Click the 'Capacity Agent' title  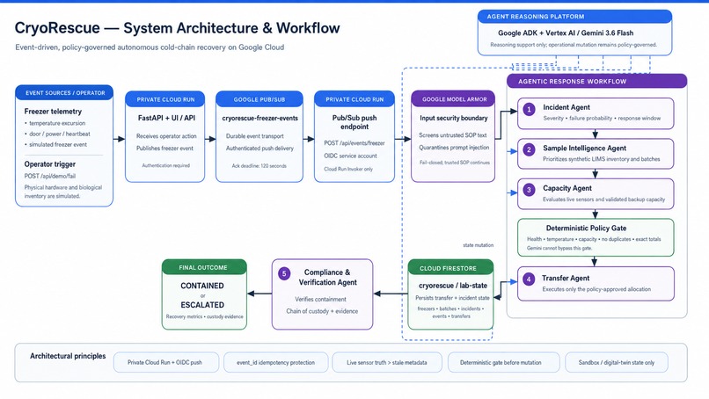567,188
